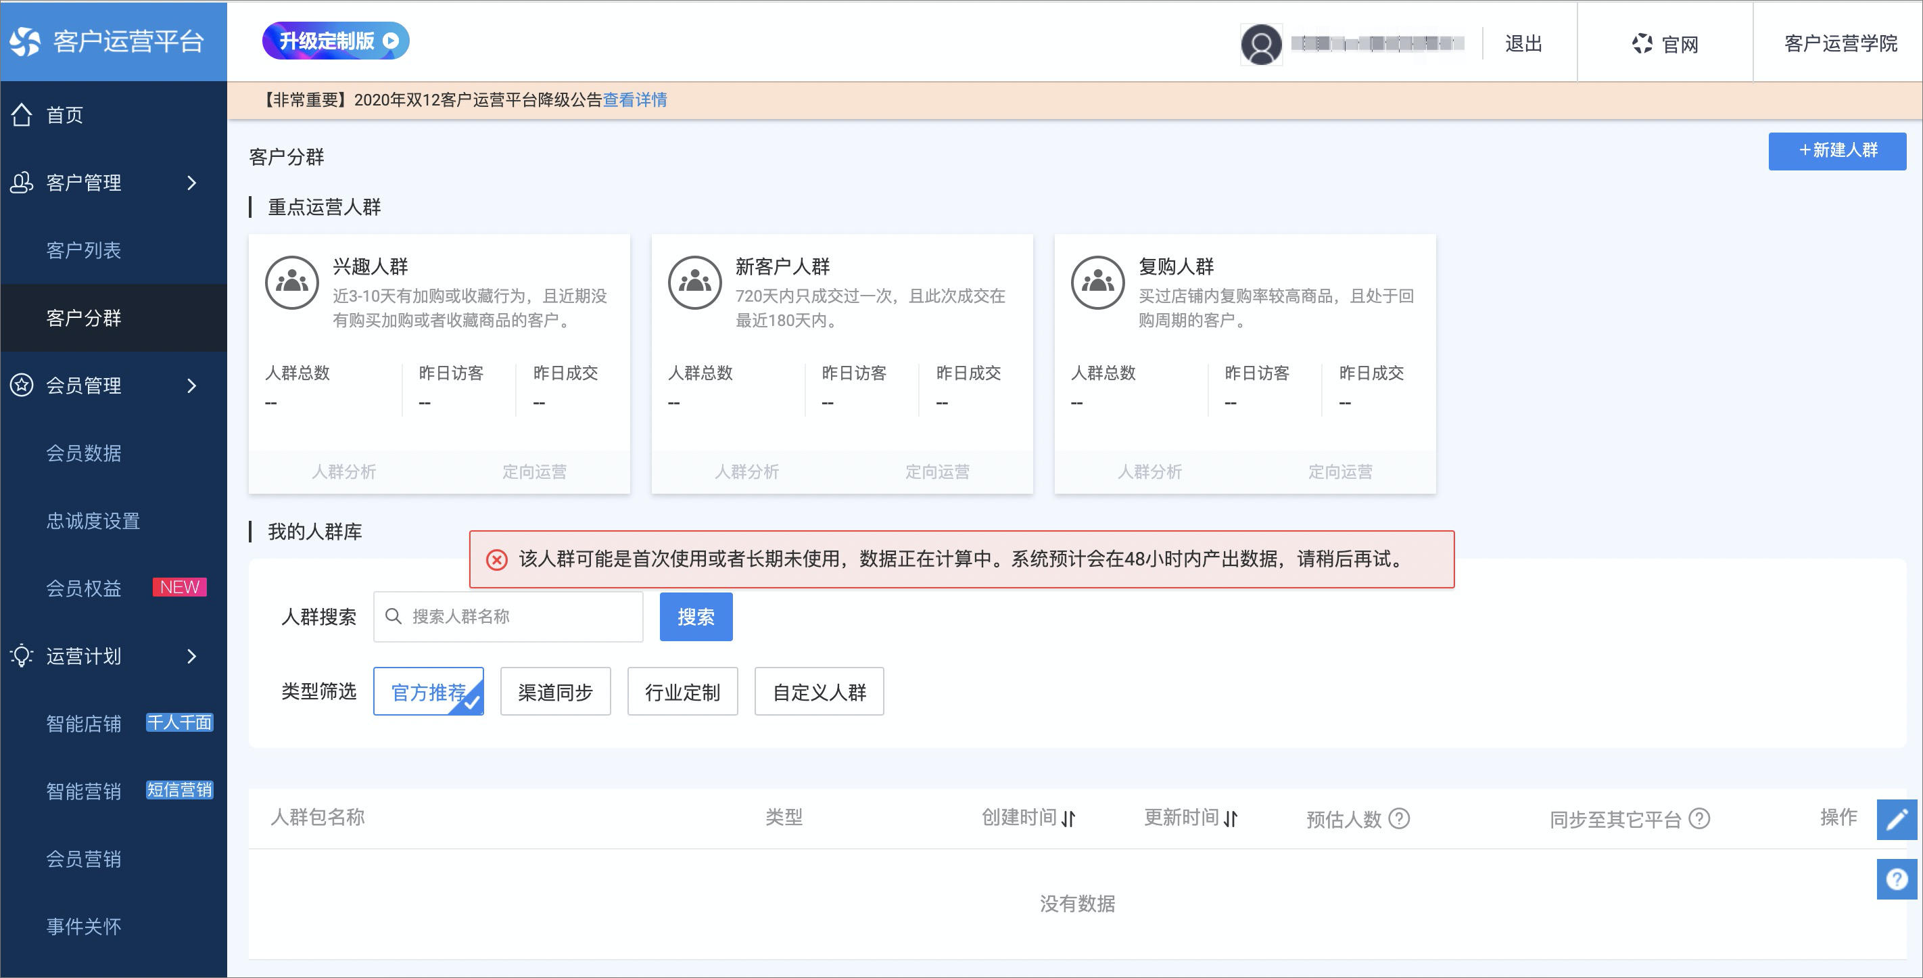Click the 兴趣人群 group icon
Image resolution: width=1923 pixels, height=978 pixels.
click(x=292, y=282)
